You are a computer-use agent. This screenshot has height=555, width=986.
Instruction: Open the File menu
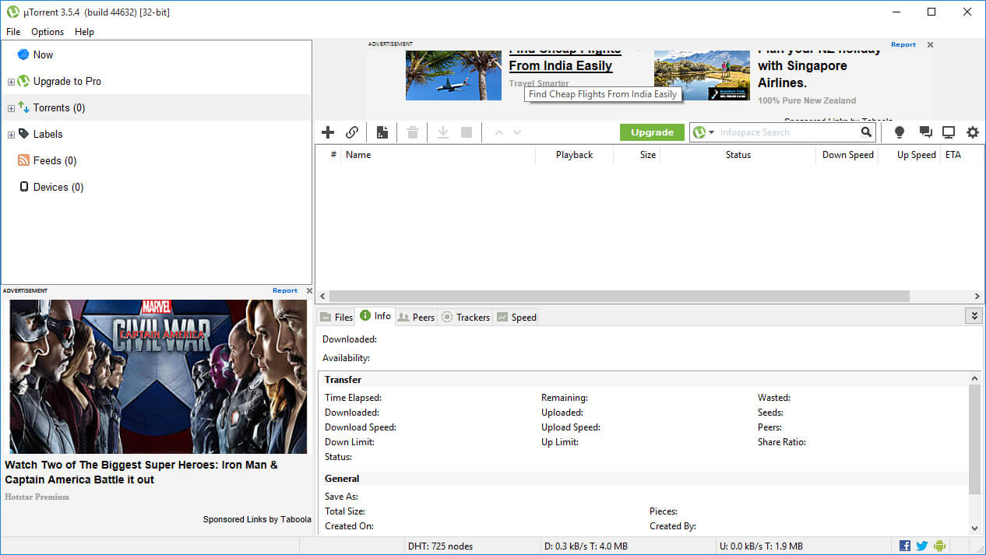click(x=13, y=32)
